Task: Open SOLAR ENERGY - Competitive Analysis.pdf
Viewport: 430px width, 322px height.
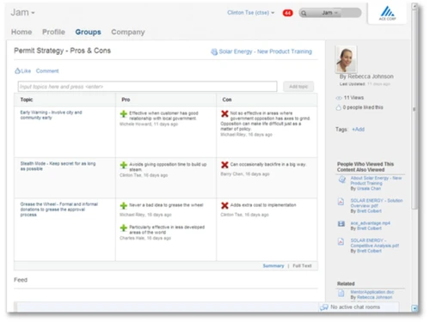Action: tap(375, 243)
